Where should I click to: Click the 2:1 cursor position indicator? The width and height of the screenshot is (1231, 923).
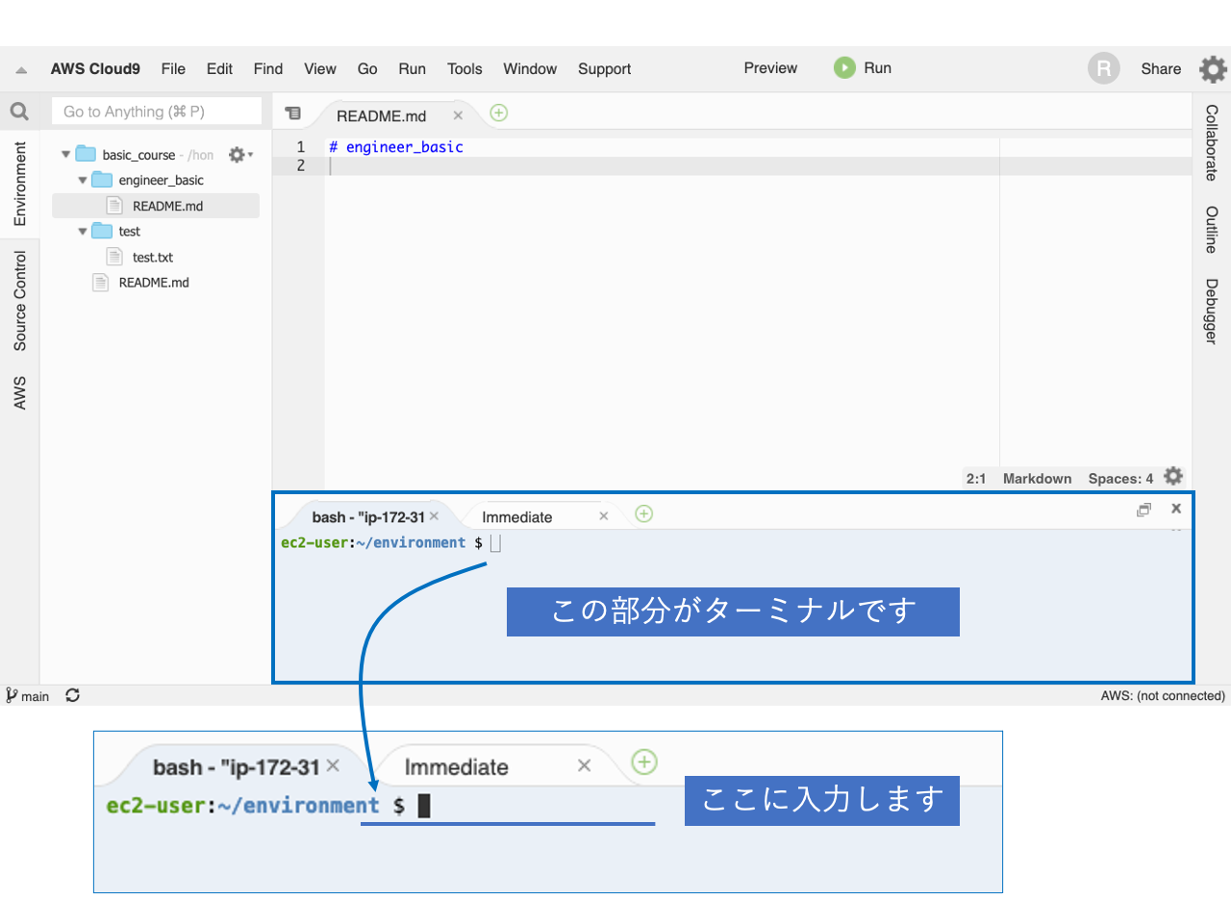pos(976,479)
